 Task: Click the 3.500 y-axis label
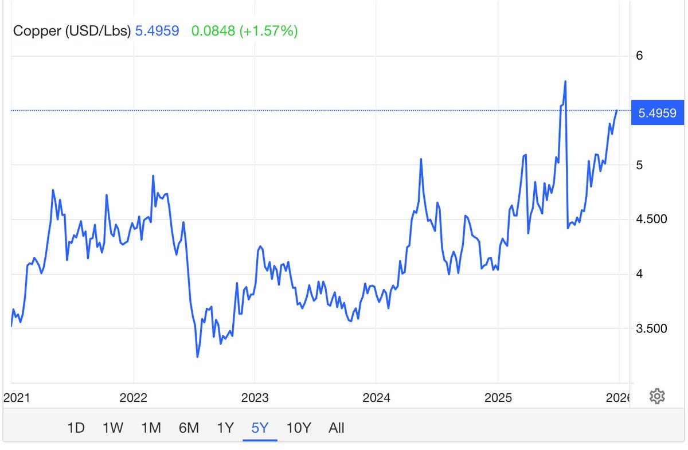coord(651,328)
